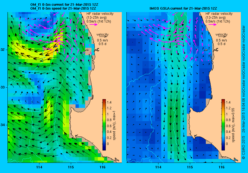Screen dimensions: 248x173
Task: Click black velocity legend arrow in IMOS GSLA map
Action: (222, 37)
